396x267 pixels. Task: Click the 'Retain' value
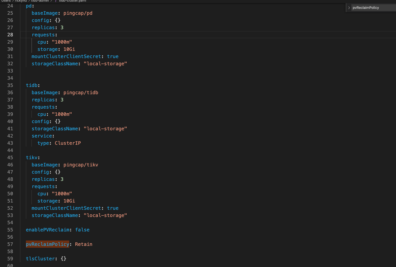click(84, 244)
